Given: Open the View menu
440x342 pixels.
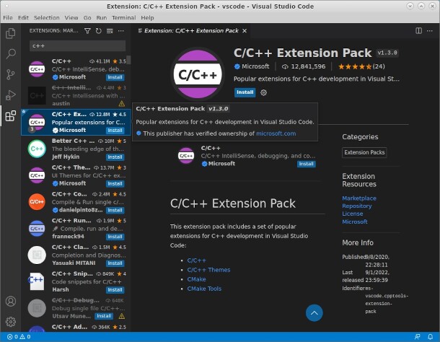Looking at the screenshot, I should tap(71, 18).
